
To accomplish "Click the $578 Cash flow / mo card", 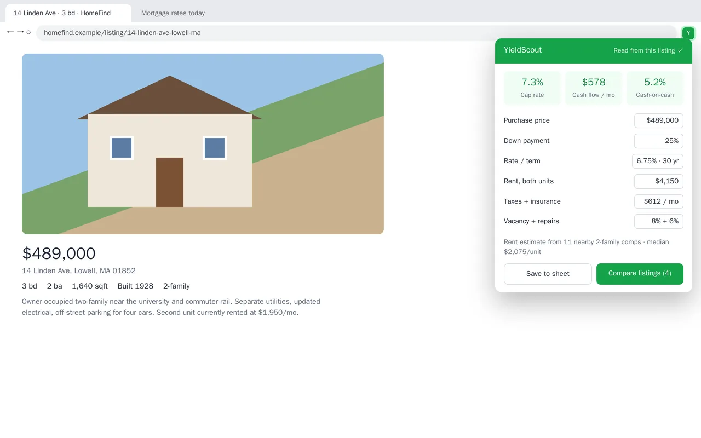I will pyautogui.click(x=594, y=88).
